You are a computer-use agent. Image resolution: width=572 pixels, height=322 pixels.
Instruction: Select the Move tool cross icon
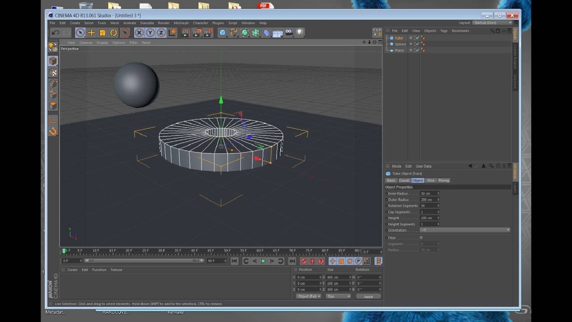91,33
